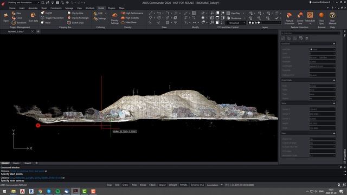This screenshot has height=195, width=347.
Task: Select the Line draw tool
Action: (x=151, y=13)
